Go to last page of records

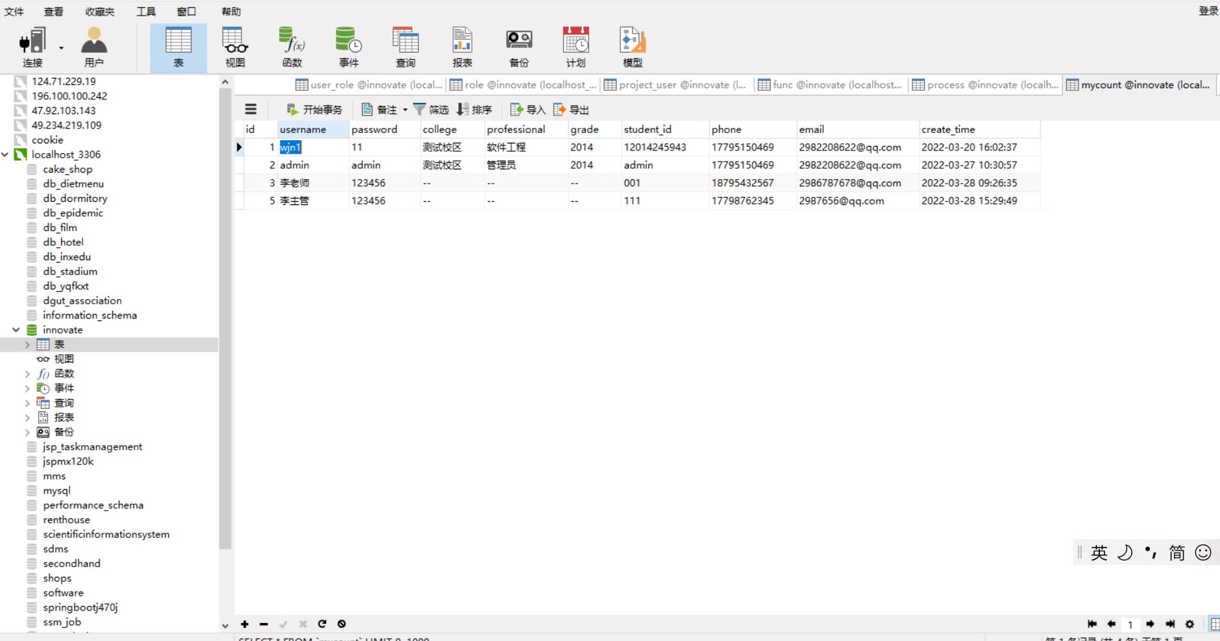tap(1170, 624)
